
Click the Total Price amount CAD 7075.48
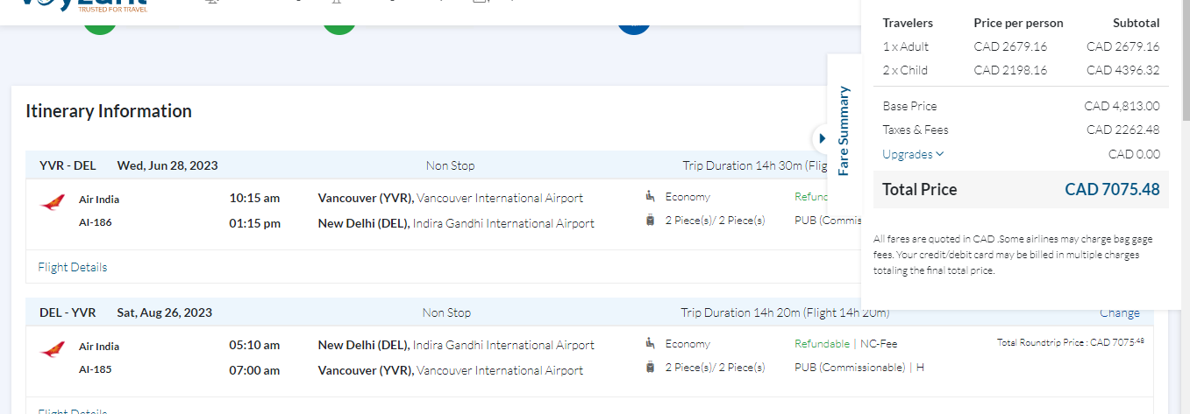tap(1112, 189)
